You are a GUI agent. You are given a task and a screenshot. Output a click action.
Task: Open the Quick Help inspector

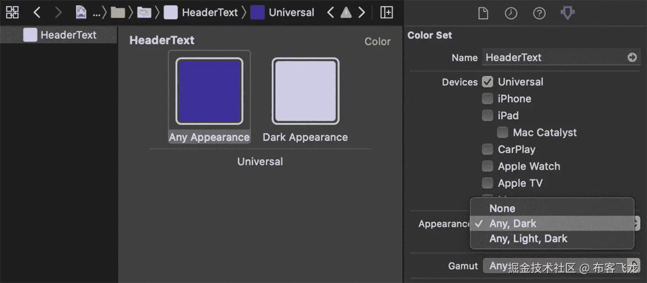(x=539, y=13)
